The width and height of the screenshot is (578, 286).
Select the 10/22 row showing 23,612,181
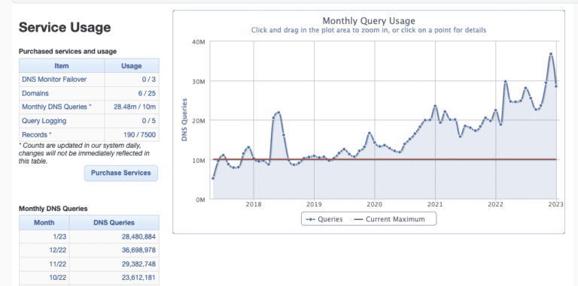point(90,278)
